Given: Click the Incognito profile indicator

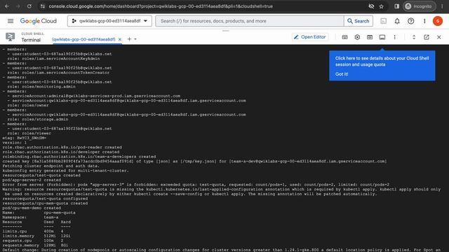Looking at the screenshot, I should pyautogui.click(x=420, y=6).
